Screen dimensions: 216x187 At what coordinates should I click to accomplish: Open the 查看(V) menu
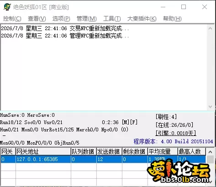[x=37, y=19]
